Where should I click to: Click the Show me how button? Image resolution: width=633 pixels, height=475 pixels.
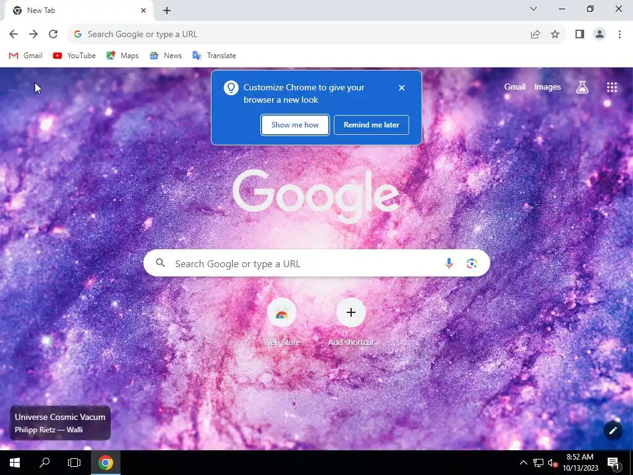tap(295, 125)
